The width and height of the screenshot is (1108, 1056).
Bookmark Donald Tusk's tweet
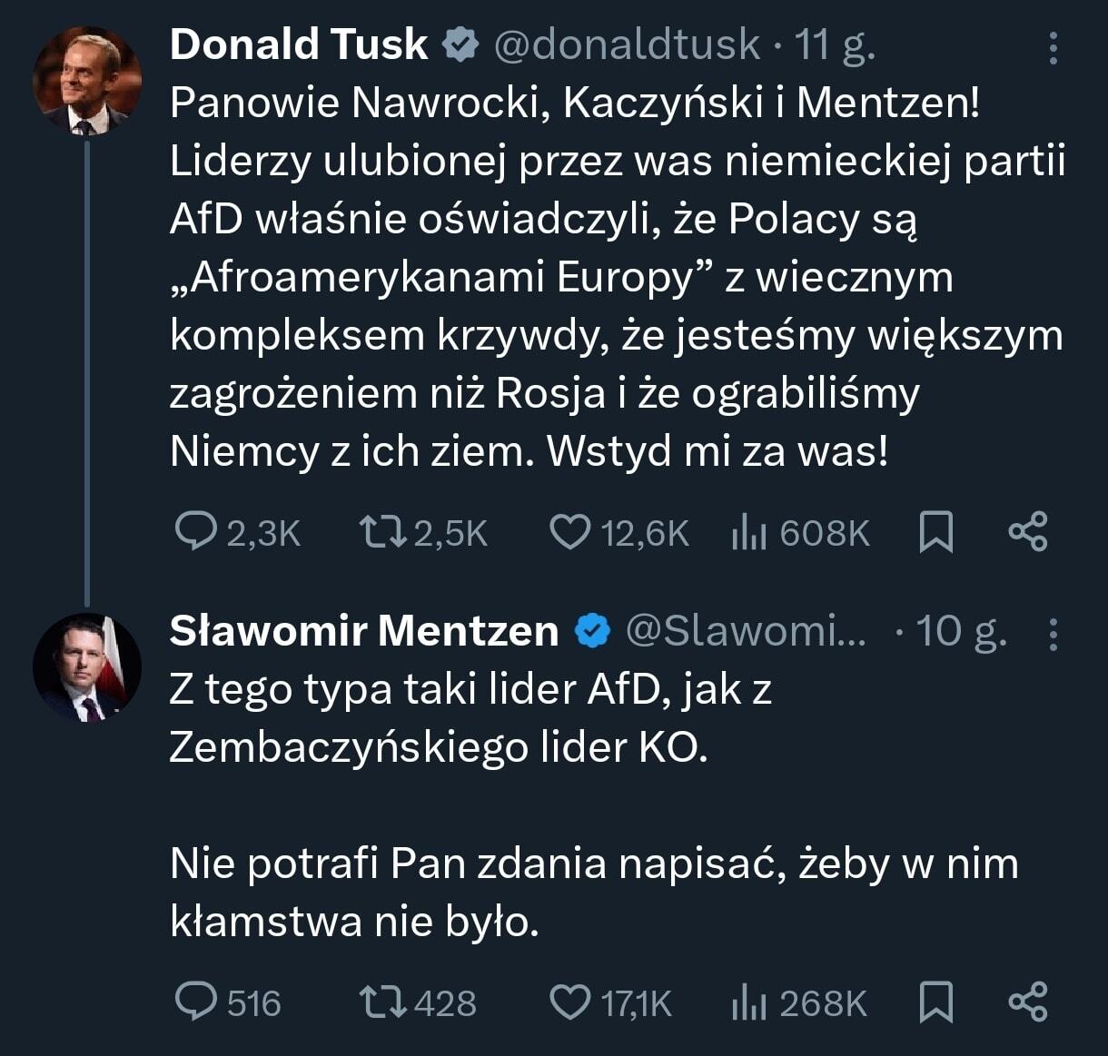coord(936,532)
